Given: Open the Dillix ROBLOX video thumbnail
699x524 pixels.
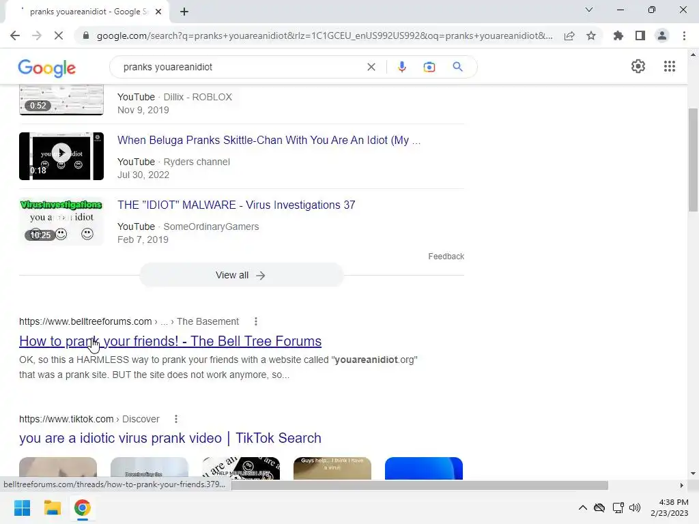Looking at the screenshot, I should tap(61, 100).
